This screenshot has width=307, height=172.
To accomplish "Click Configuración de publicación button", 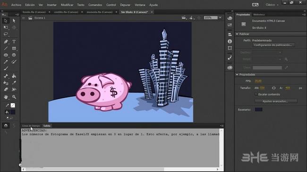I will 274,45.
